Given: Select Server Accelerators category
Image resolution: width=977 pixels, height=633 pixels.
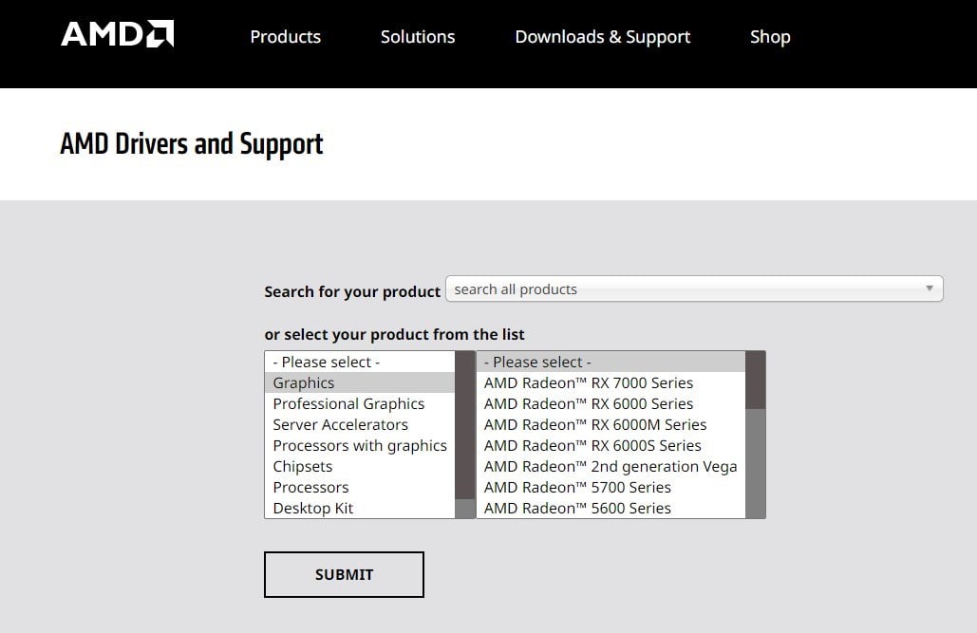Looking at the screenshot, I should click(x=360, y=424).
